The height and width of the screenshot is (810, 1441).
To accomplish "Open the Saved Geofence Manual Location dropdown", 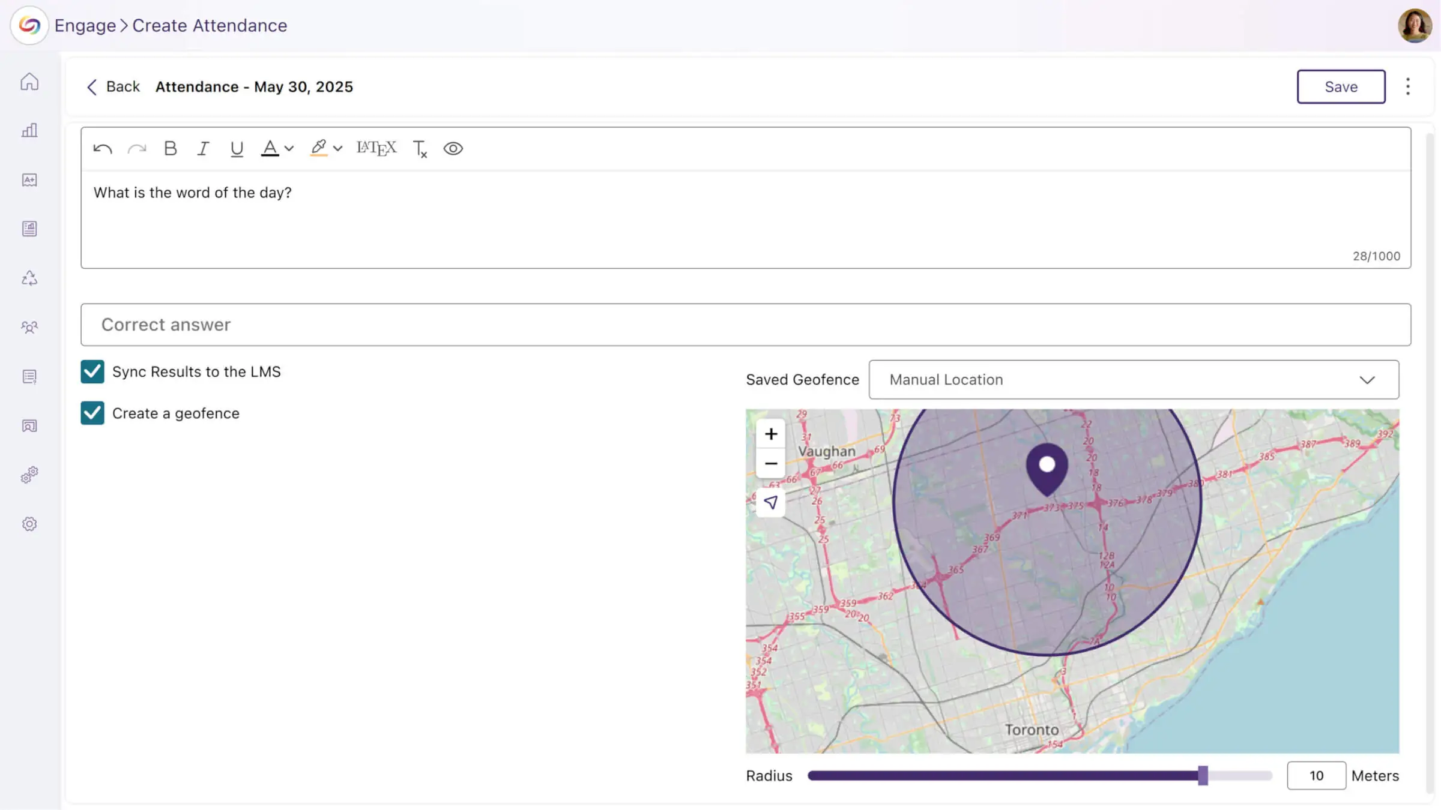I will (x=1134, y=380).
